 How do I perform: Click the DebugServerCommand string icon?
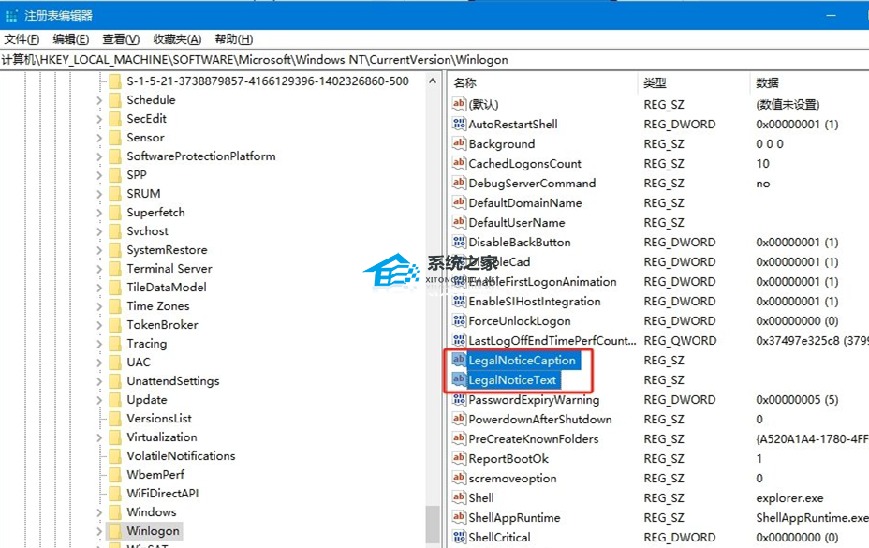(459, 183)
